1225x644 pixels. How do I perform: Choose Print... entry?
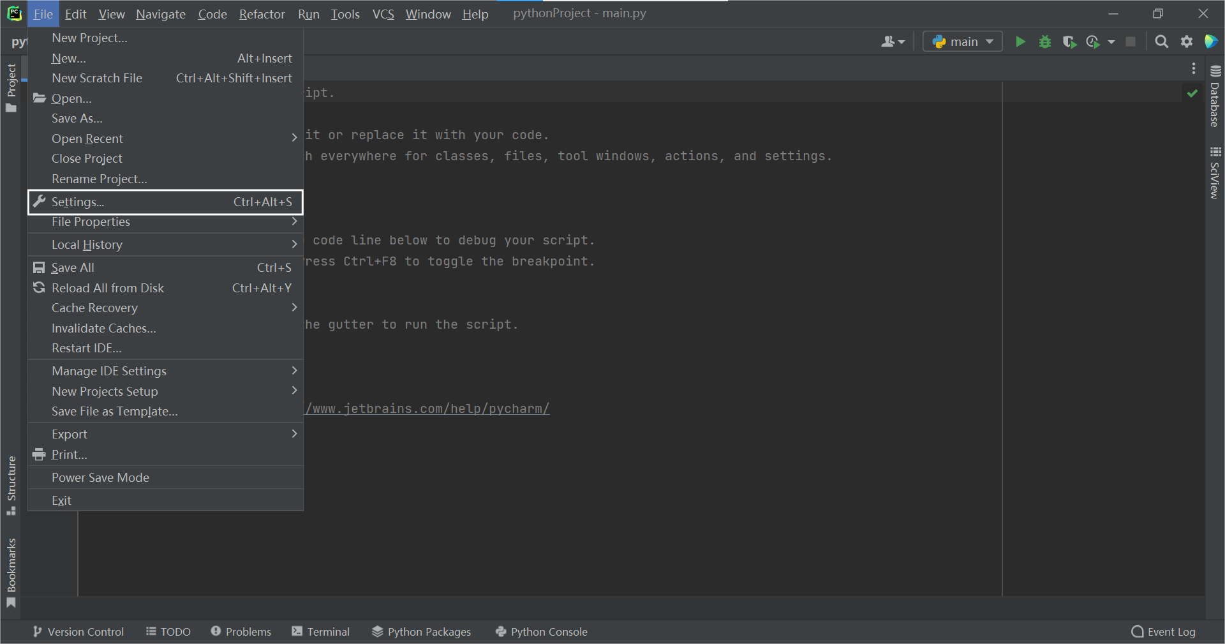point(165,454)
